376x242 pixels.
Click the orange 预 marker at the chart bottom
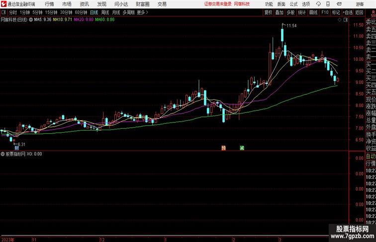(223, 148)
